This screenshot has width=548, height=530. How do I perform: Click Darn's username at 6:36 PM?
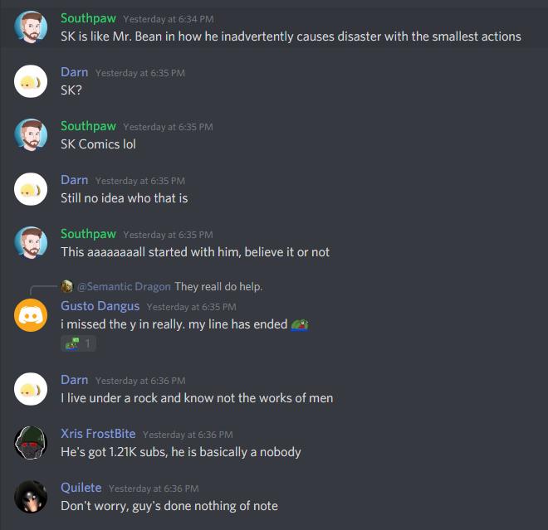(x=75, y=380)
